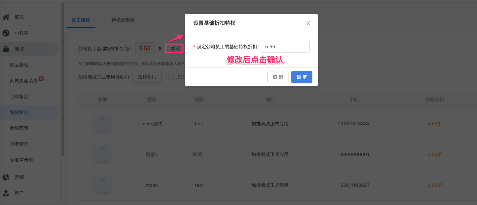Collapse the 商城 sidebar section
Image resolution: width=477 pixels, height=205 pixels.
click(29, 49)
